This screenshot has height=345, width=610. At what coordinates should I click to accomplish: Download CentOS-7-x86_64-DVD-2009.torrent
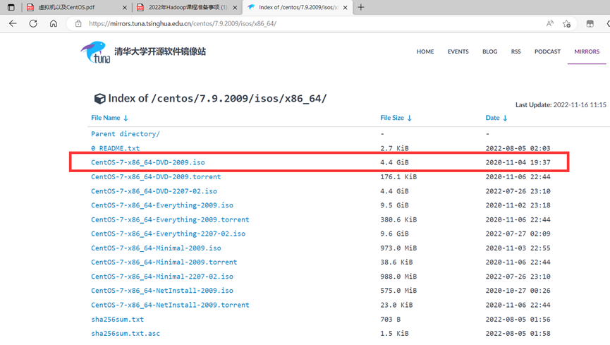(156, 177)
